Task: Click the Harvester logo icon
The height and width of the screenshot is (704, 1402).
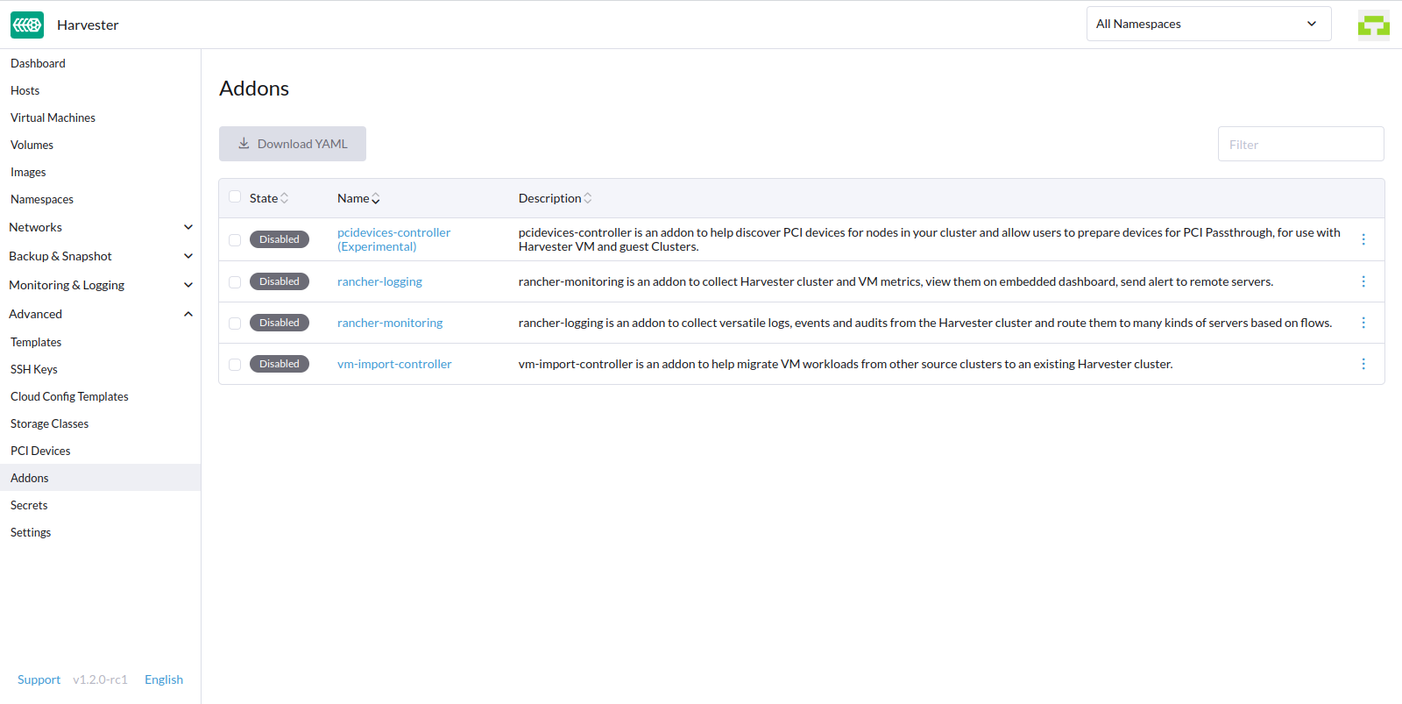Action: (x=27, y=25)
